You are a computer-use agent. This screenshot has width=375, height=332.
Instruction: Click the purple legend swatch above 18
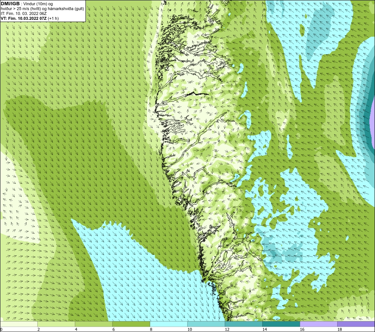point(356,324)
